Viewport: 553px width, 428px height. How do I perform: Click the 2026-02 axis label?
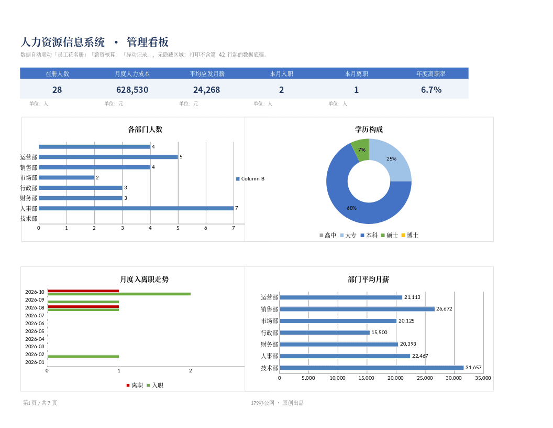35,355
